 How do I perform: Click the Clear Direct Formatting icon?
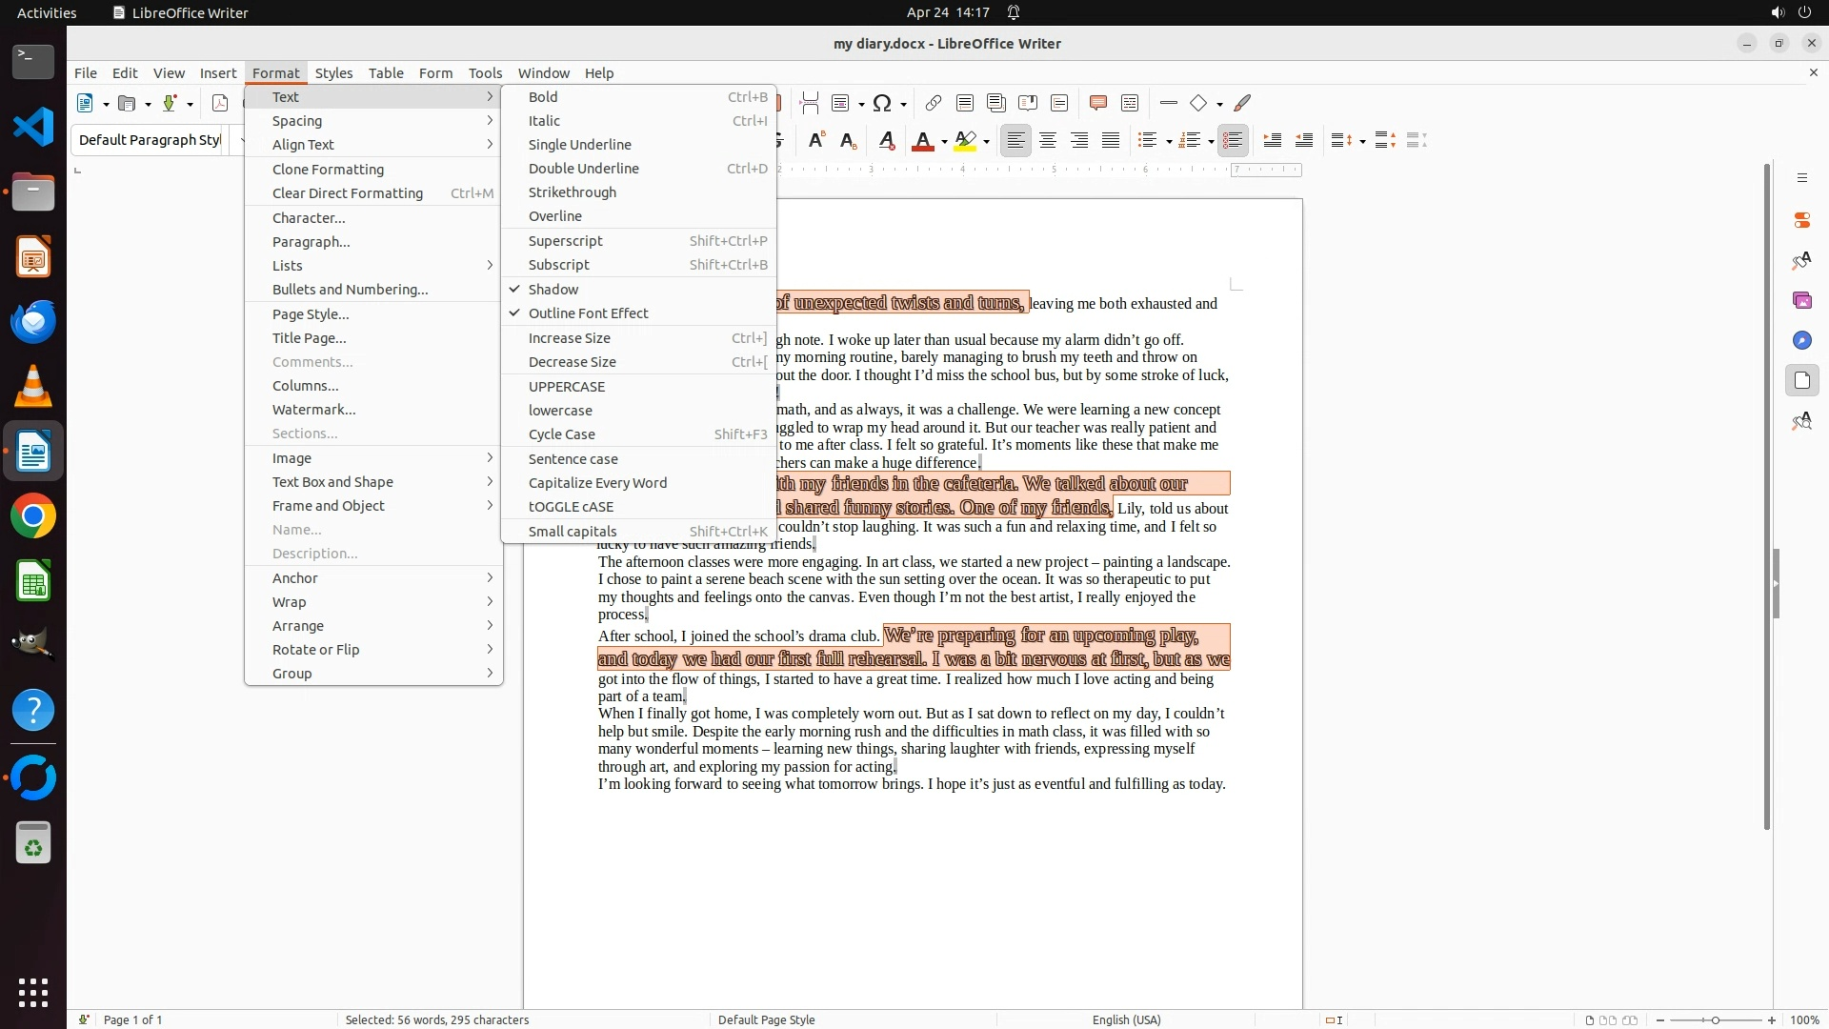[886, 141]
